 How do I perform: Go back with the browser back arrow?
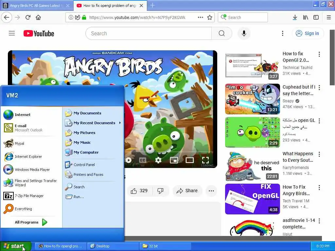click(x=7, y=18)
